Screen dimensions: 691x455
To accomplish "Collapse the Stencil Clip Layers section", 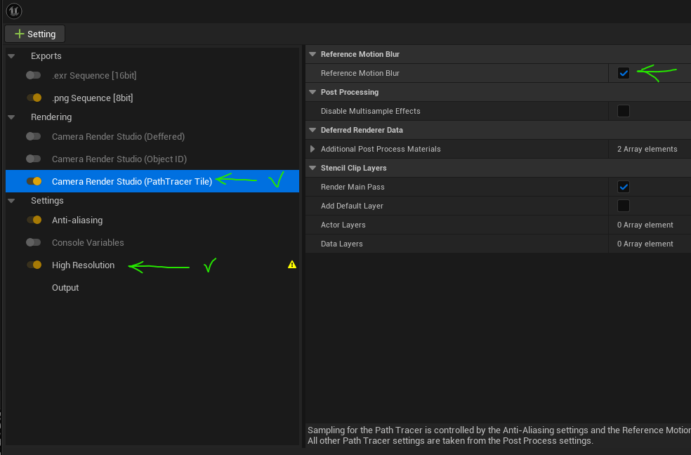I will pyautogui.click(x=312, y=168).
